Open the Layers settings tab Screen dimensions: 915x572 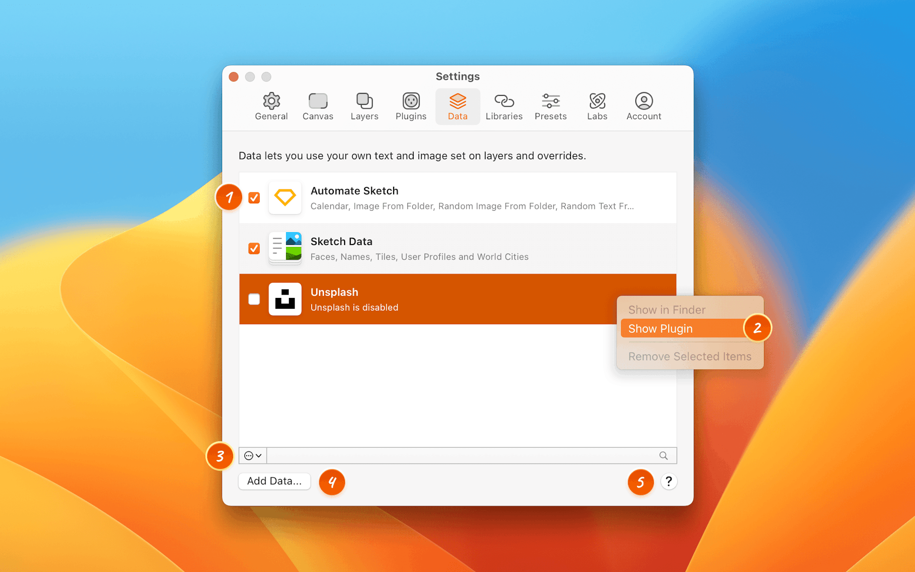(x=365, y=107)
